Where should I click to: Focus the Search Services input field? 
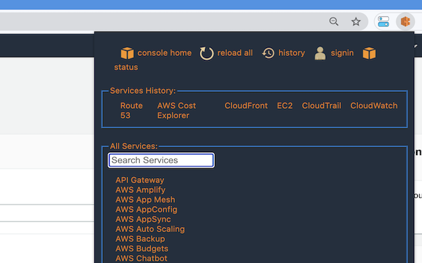tap(161, 160)
